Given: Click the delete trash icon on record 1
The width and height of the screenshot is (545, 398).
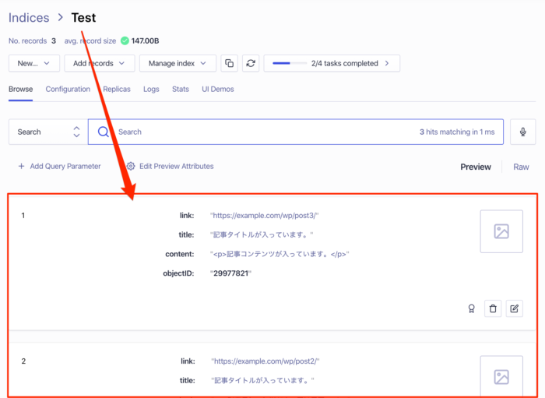Looking at the screenshot, I should pyautogui.click(x=493, y=308).
